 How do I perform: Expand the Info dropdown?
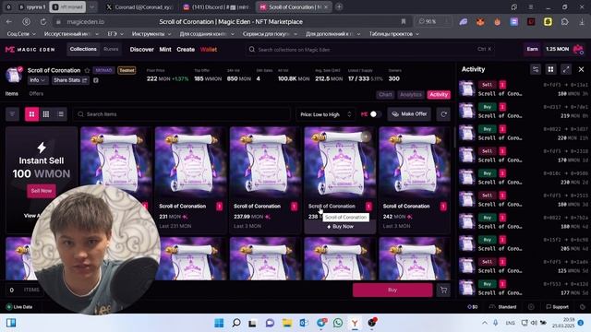pyautogui.click(x=38, y=80)
